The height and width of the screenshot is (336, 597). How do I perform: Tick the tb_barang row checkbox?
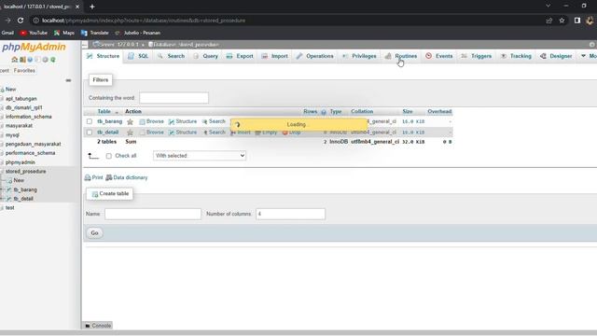click(90, 121)
